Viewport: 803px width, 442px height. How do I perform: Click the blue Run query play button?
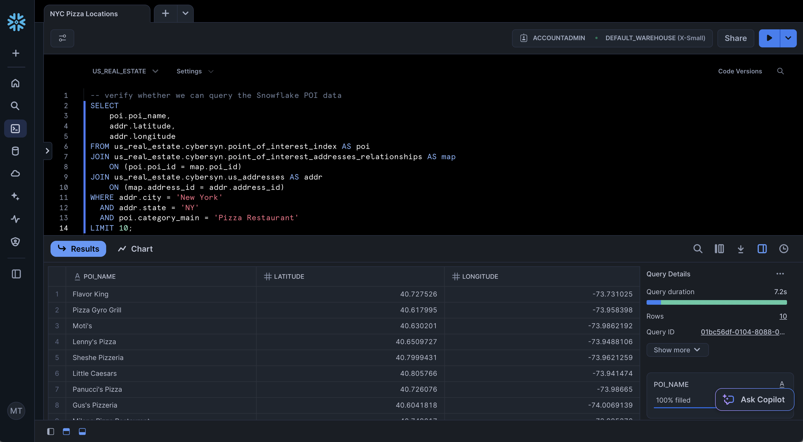click(769, 38)
